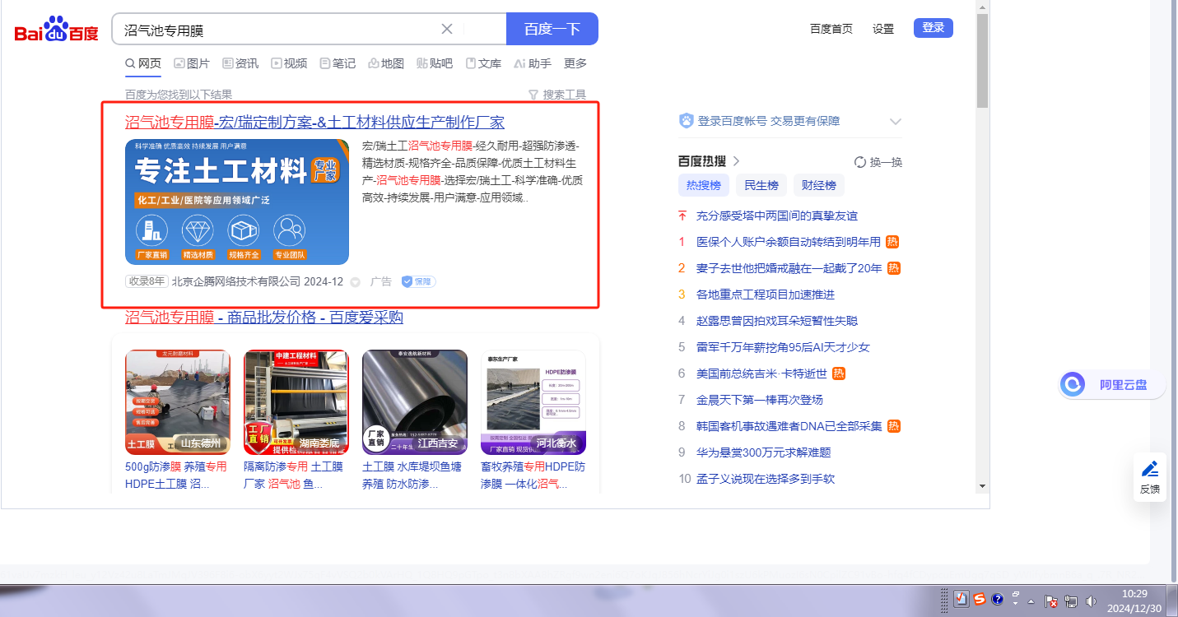Switch to the 民生榜 tab
Viewport: 1178px width, 617px height.
pos(761,185)
